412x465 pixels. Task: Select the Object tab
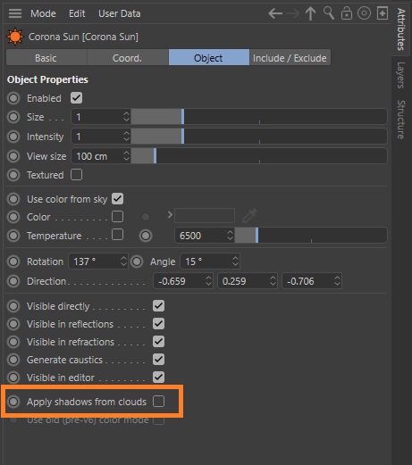(x=209, y=58)
